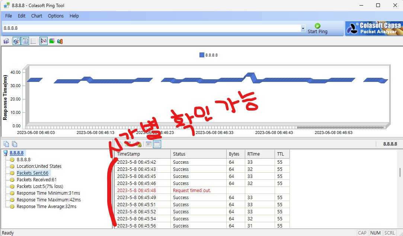Select Response Time Average:32ms item
Screen dimensions: 403x236
47,207
